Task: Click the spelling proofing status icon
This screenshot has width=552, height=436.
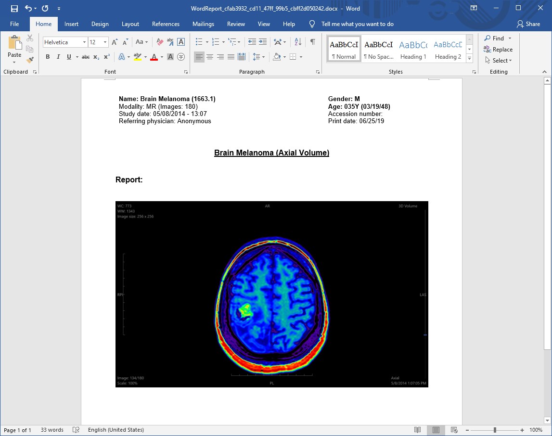Action: click(x=76, y=430)
